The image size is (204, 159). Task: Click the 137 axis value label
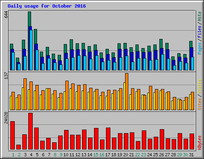tap(6, 76)
